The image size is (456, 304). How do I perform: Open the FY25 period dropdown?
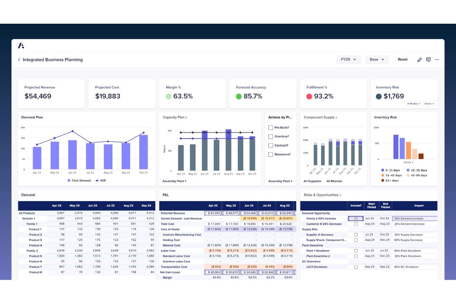tap(348, 59)
